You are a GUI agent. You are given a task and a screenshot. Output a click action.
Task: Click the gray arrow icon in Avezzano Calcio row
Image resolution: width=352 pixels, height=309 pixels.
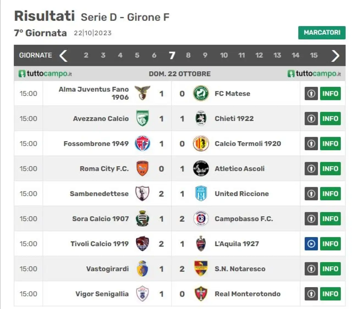pos(311,119)
